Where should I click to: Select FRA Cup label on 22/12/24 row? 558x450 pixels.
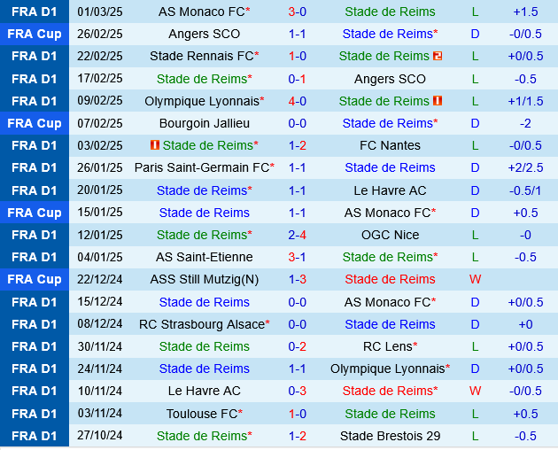pyautogui.click(x=35, y=279)
